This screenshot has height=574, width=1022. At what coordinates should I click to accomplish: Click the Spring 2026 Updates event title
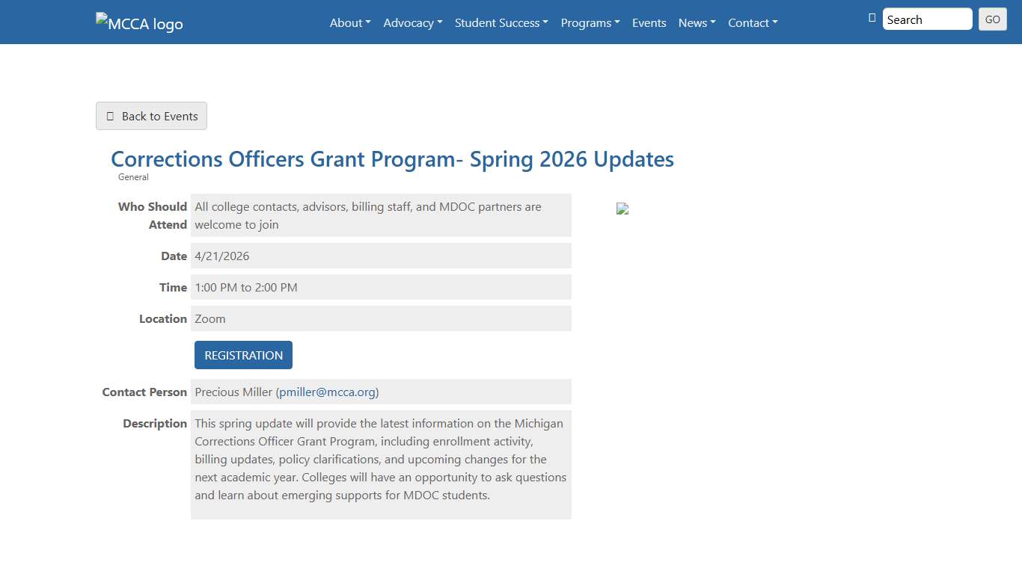coord(392,159)
